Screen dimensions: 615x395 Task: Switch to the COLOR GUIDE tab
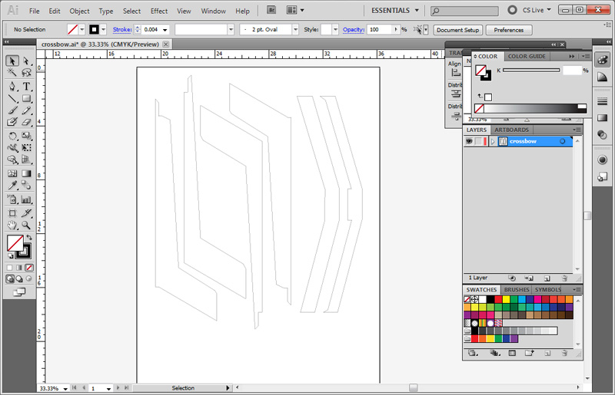[527, 56]
